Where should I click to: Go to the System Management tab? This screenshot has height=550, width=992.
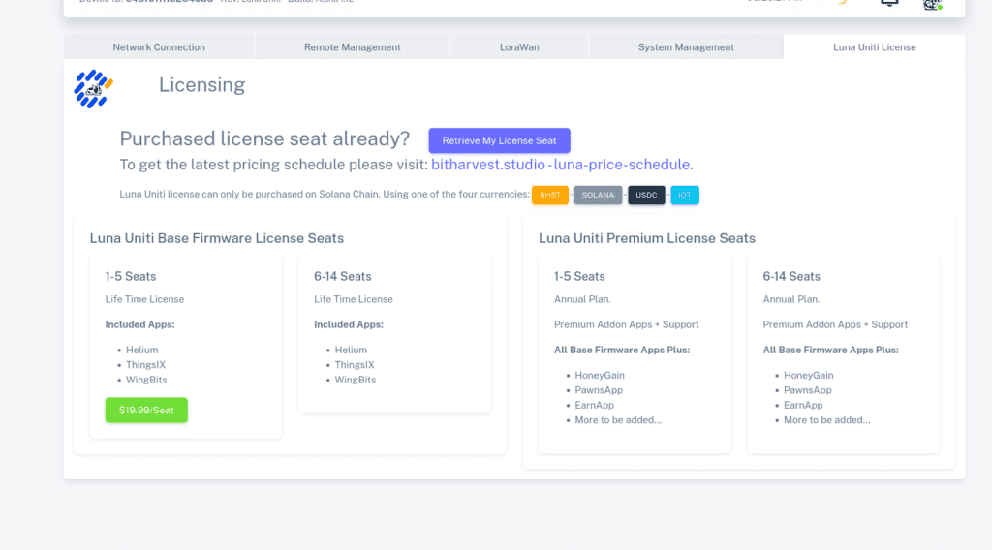pyautogui.click(x=686, y=46)
